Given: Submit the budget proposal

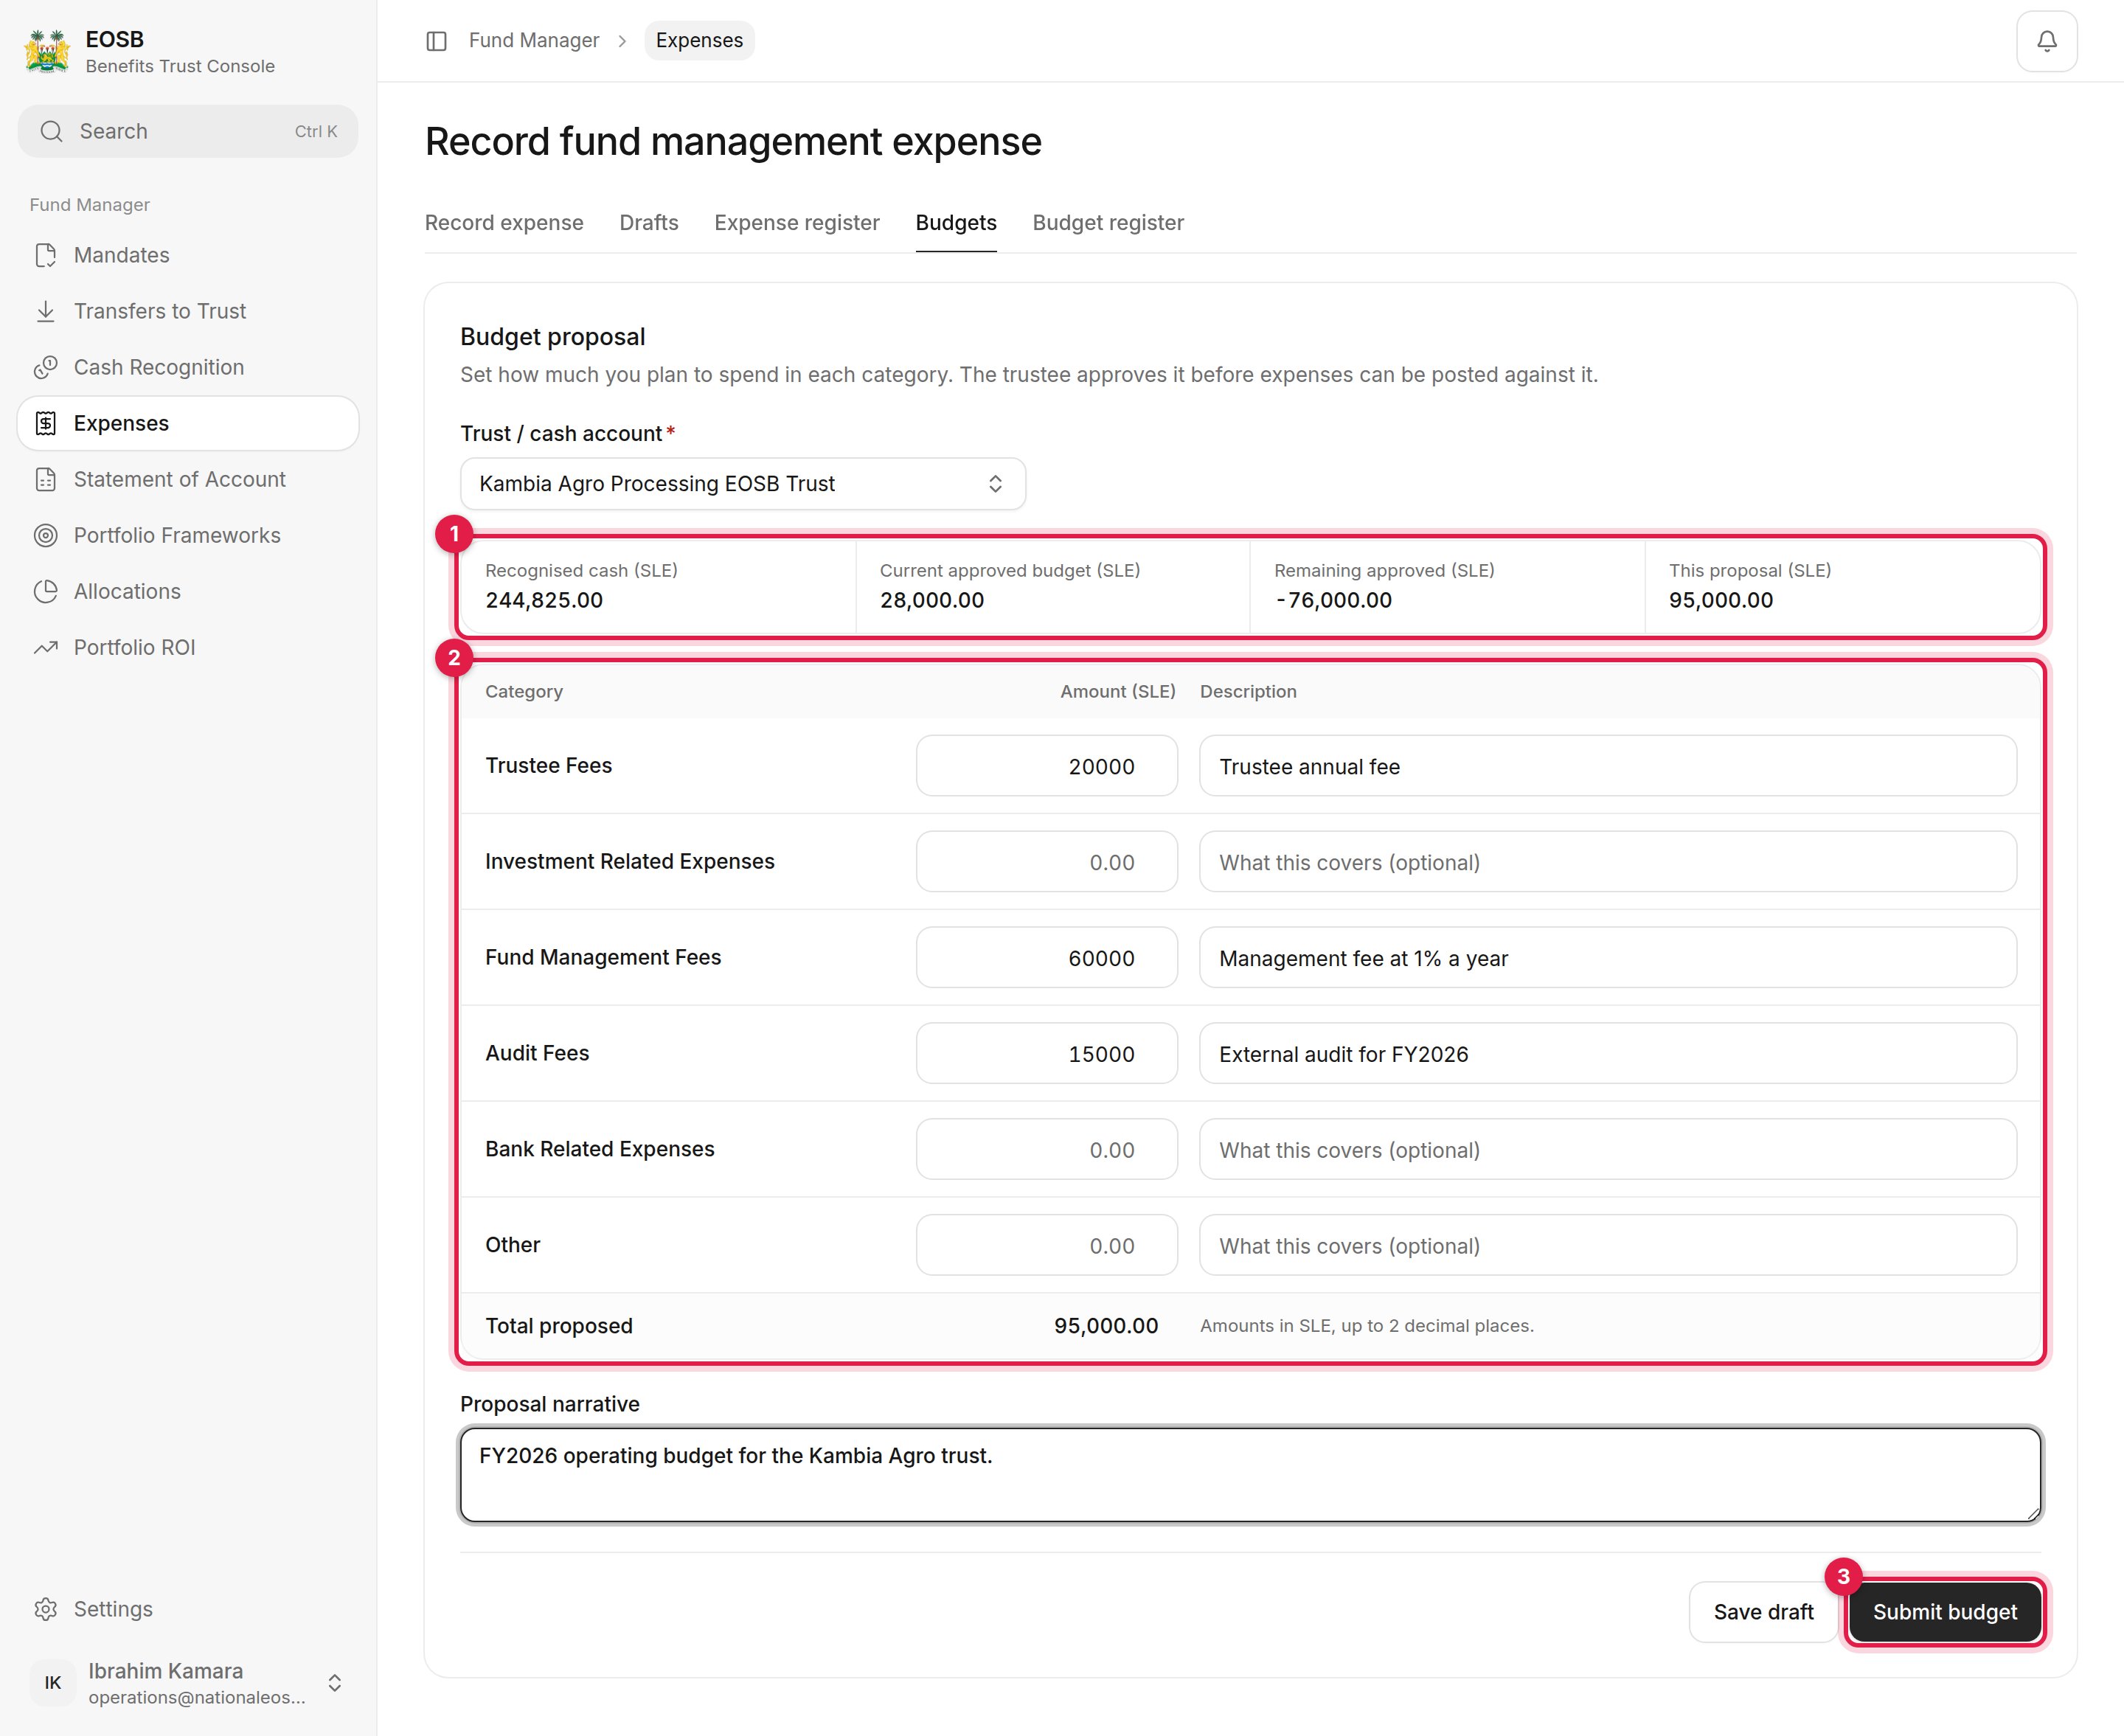Looking at the screenshot, I should (x=1944, y=1612).
